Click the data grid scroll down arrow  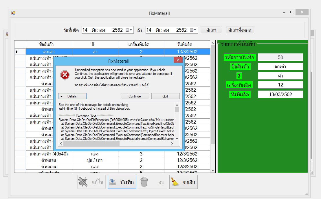point(213,170)
